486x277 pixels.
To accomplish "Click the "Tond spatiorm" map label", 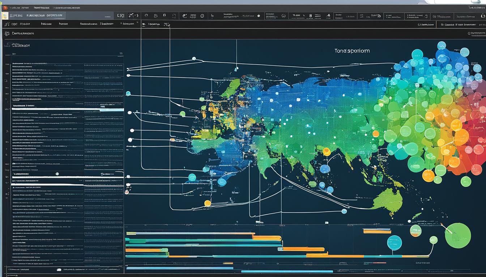I will [x=352, y=51].
